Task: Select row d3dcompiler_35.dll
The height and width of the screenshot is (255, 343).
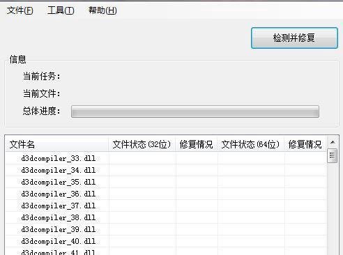Action: coord(166,182)
